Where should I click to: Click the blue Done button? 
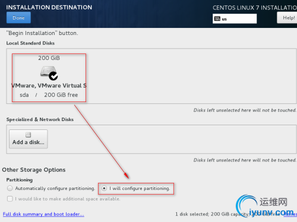18,18
